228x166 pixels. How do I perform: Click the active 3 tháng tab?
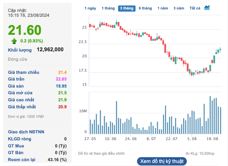tap(126, 8)
